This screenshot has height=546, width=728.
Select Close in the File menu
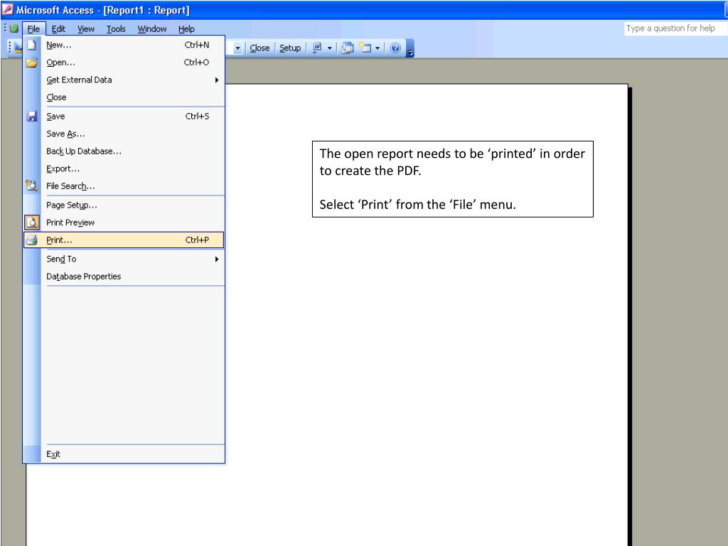point(124,97)
